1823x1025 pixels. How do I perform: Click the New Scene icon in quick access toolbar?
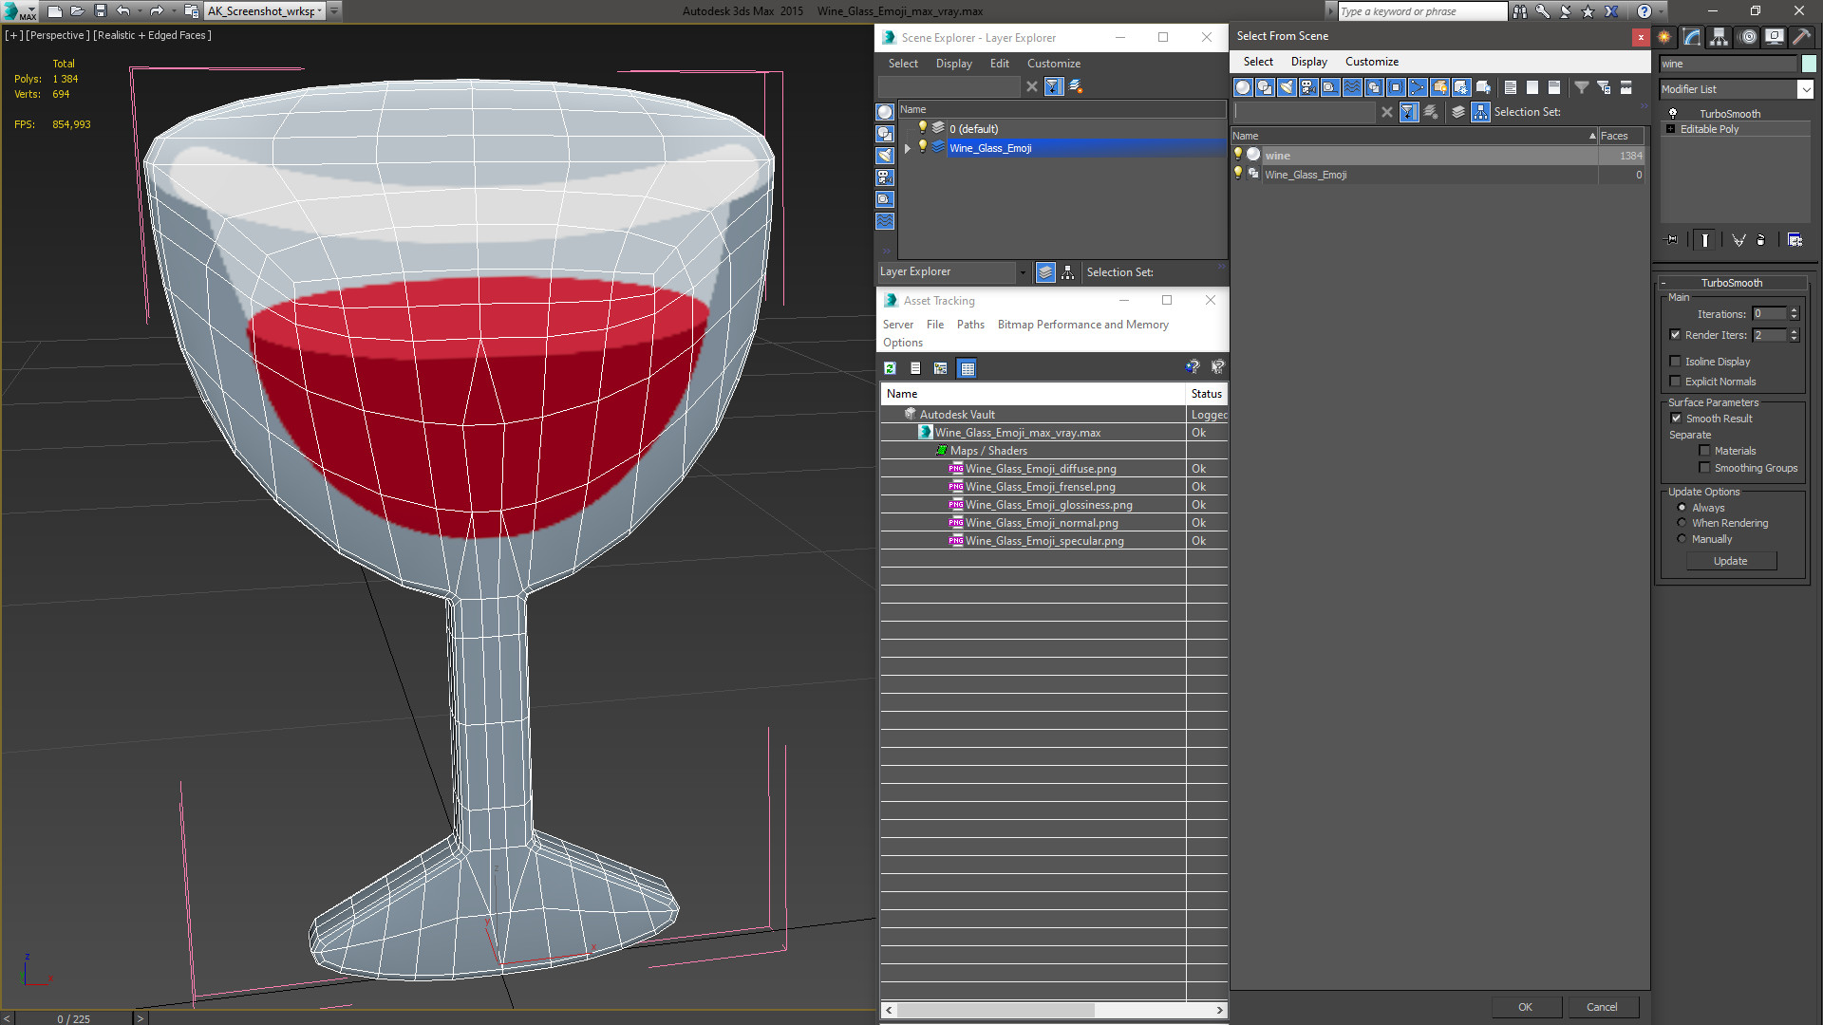coord(55,11)
